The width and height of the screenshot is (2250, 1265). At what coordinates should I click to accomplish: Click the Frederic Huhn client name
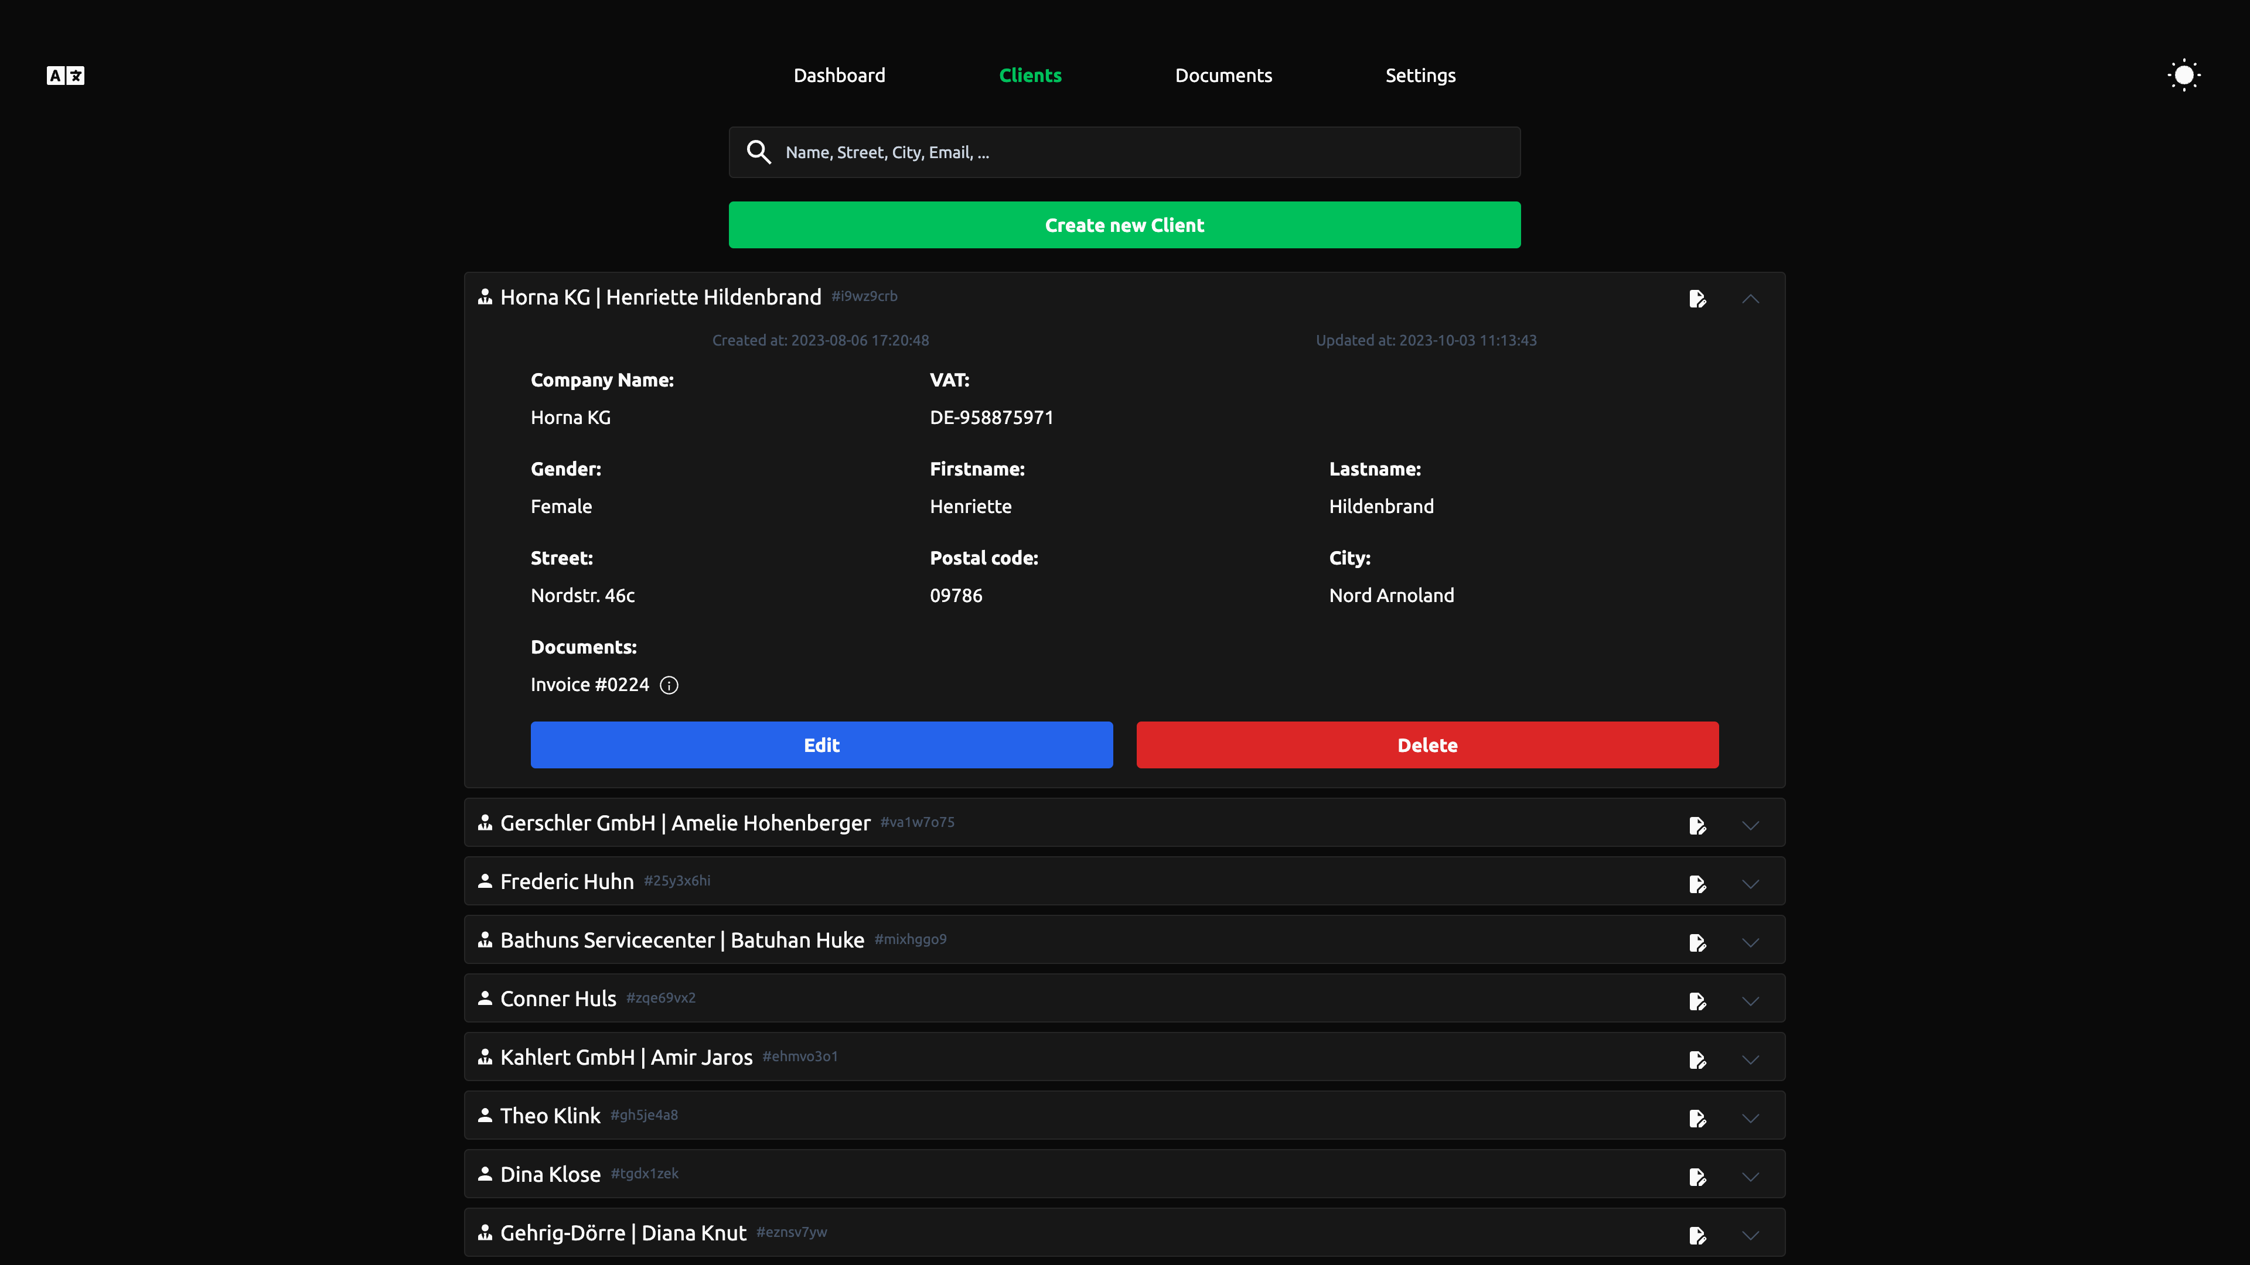567,882
